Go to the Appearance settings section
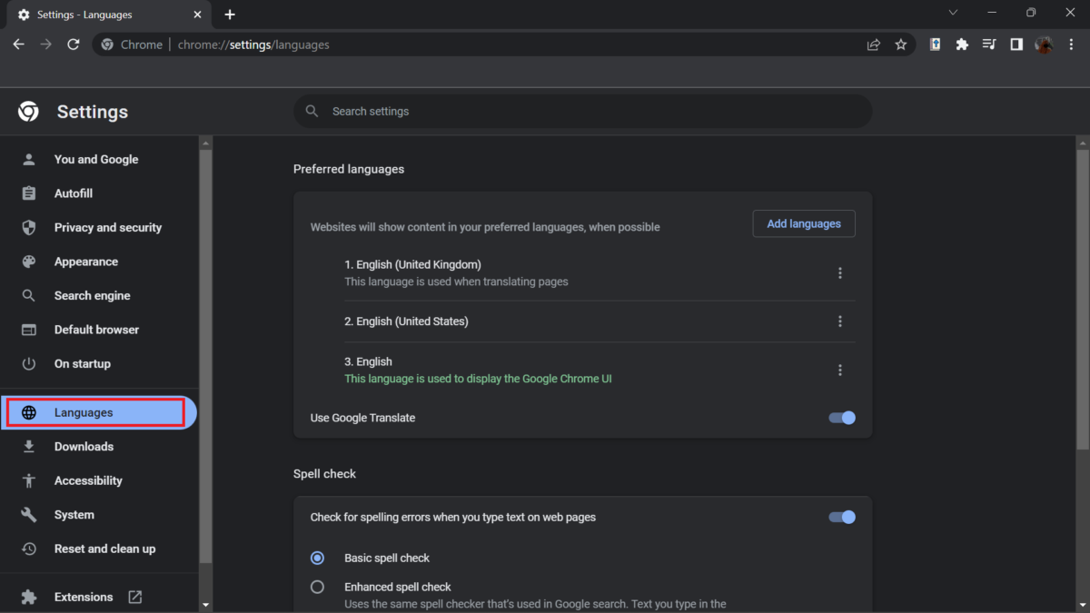Image resolution: width=1090 pixels, height=613 pixels. [85, 262]
